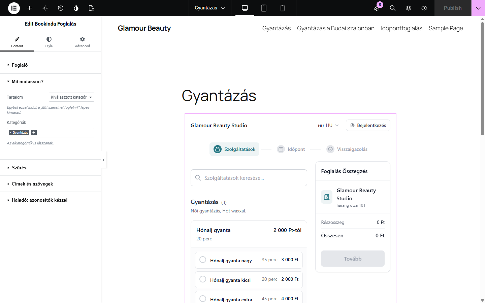This screenshot has width=485, height=303.
Task: Switch to desktop device preview
Action: click(x=245, y=8)
